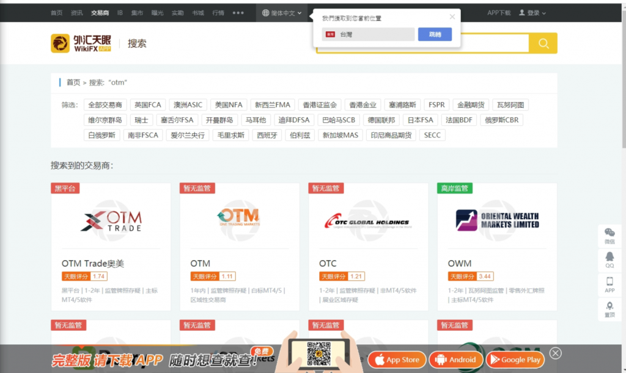Filter by 美国NFA

(x=229, y=105)
